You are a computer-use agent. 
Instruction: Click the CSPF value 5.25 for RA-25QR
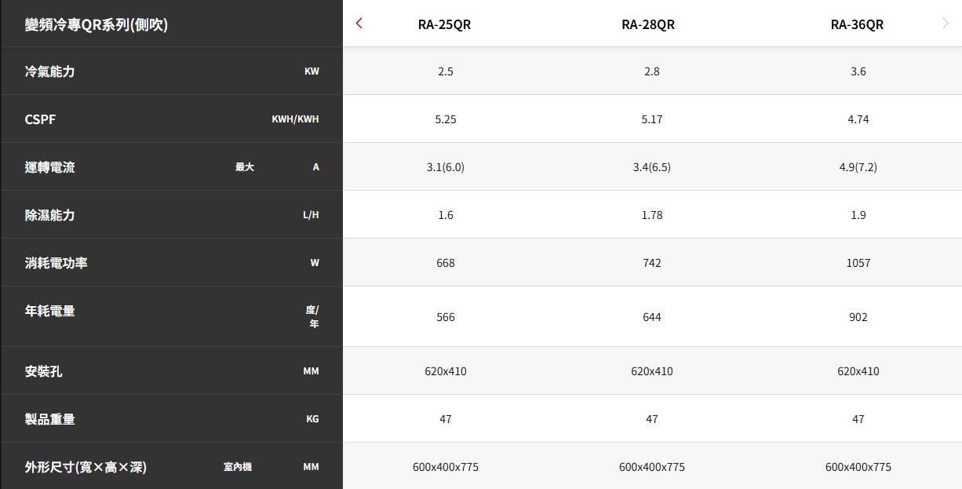446,119
